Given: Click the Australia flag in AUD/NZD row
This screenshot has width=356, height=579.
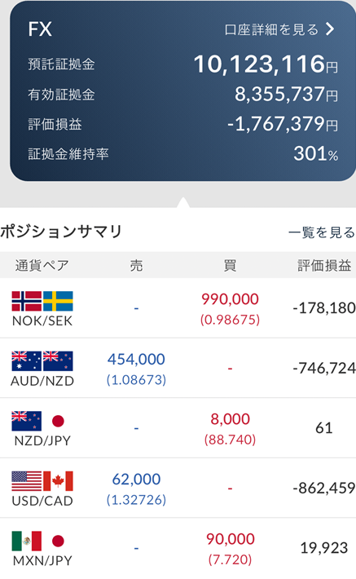Looking at the screenshot, I should coord(27,360).
